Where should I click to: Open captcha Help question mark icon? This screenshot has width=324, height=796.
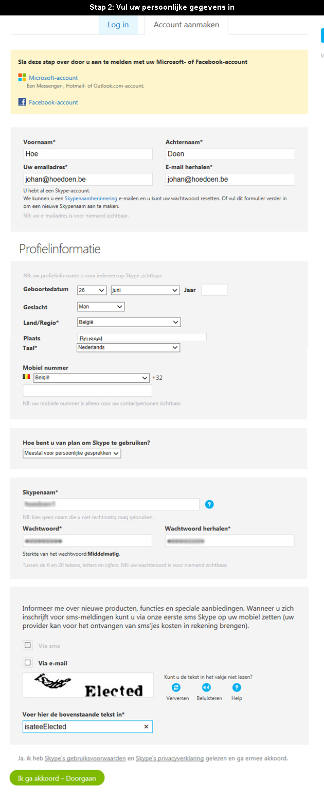click(237, 687)
